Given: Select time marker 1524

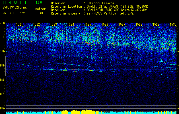Looking at the screenshot, I should (x=71, y=24).
